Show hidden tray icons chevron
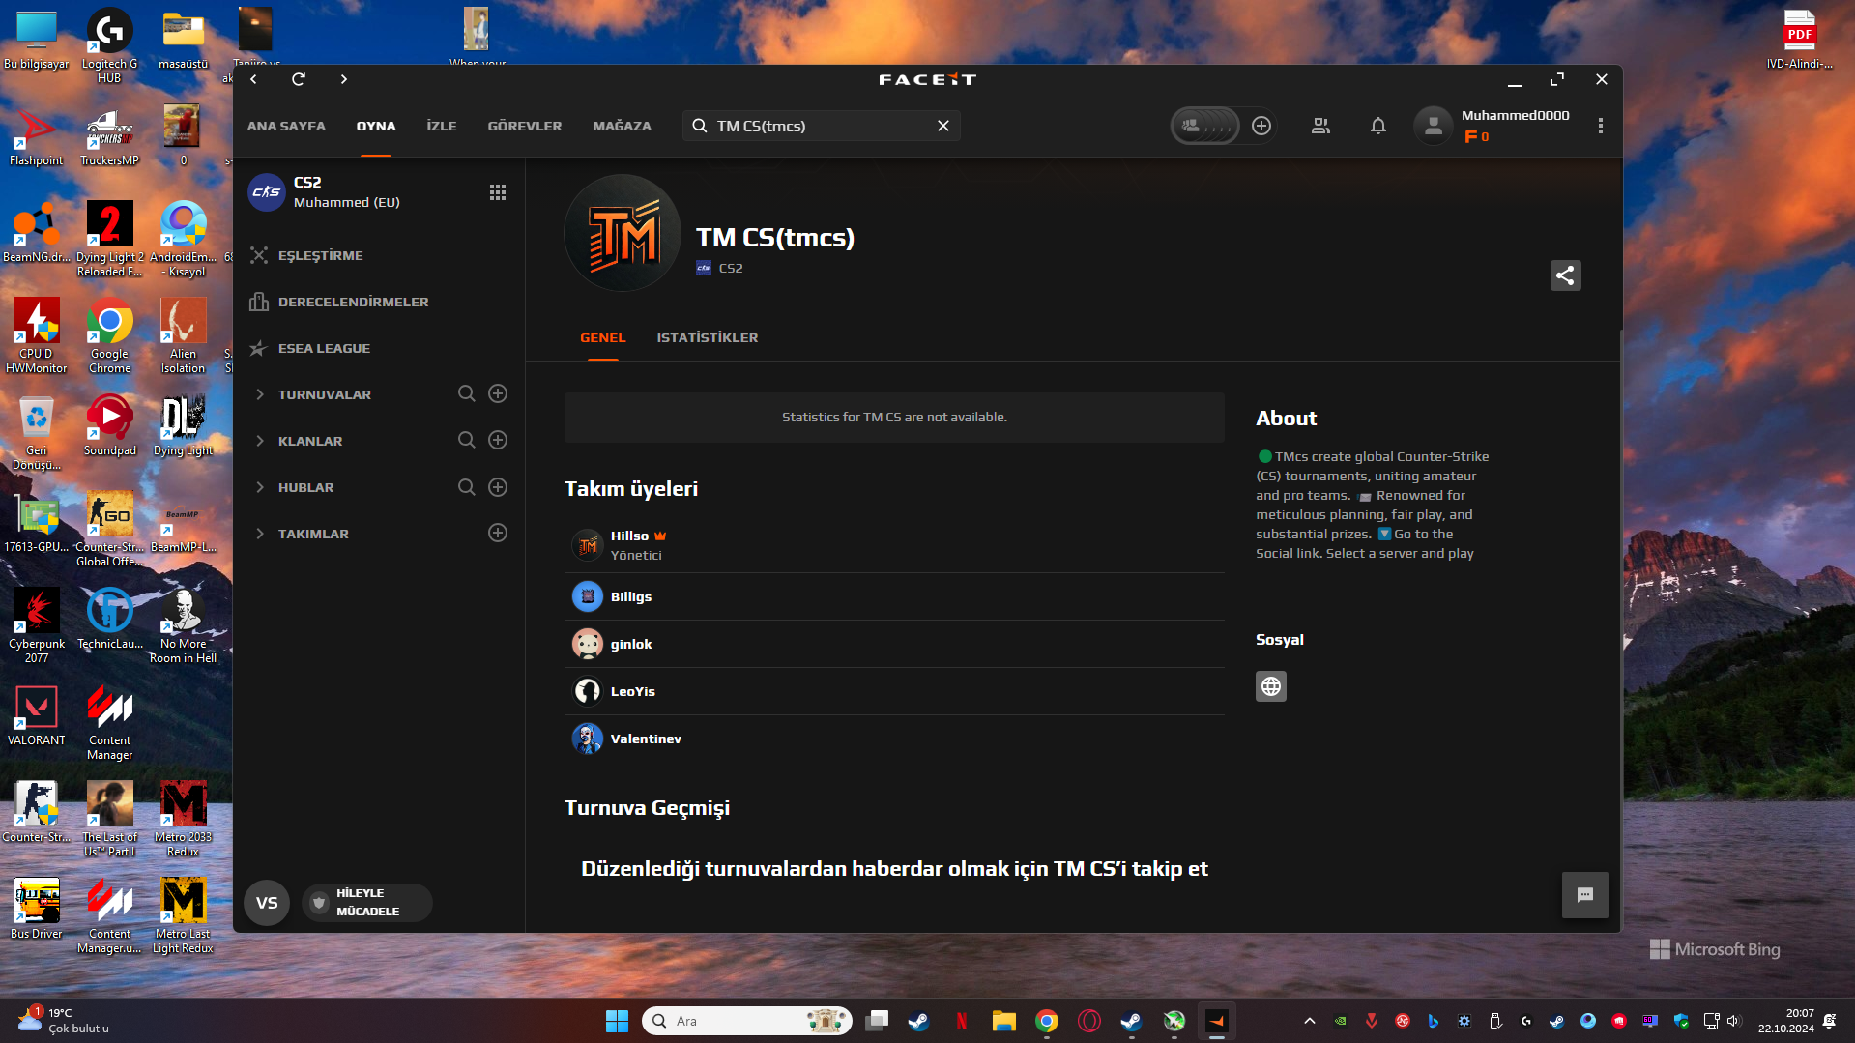Screen dimensions: 1855x1043 pos(1310,1021)
